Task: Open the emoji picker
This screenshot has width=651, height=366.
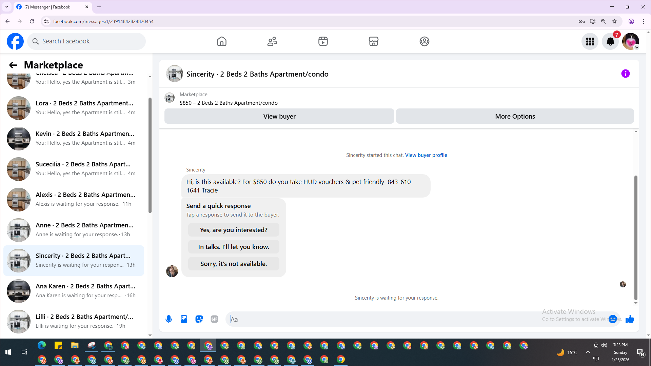Action: pos(613,319)
